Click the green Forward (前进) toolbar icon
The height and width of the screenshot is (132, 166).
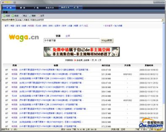[13, 15]
